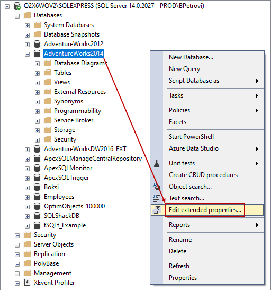
Task: Expand the Management node
Action: point(17,274)
